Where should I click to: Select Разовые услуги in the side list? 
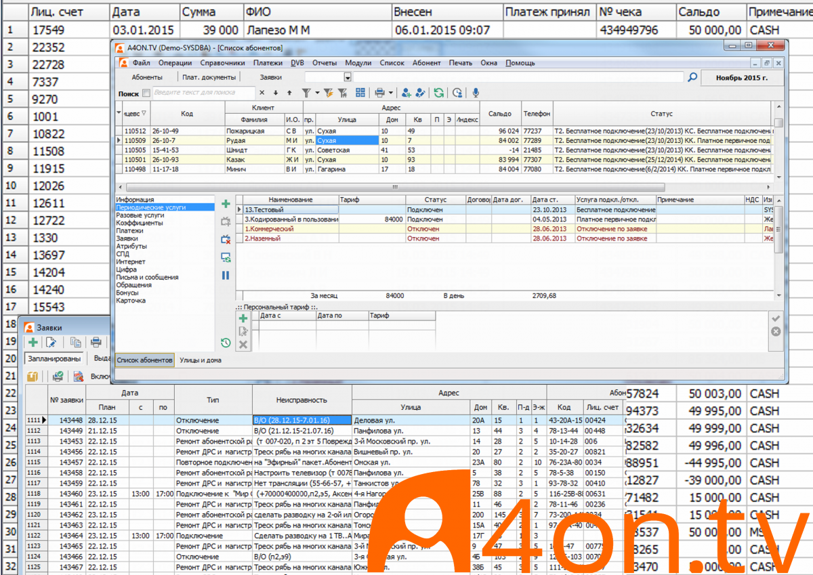point(140,215)
